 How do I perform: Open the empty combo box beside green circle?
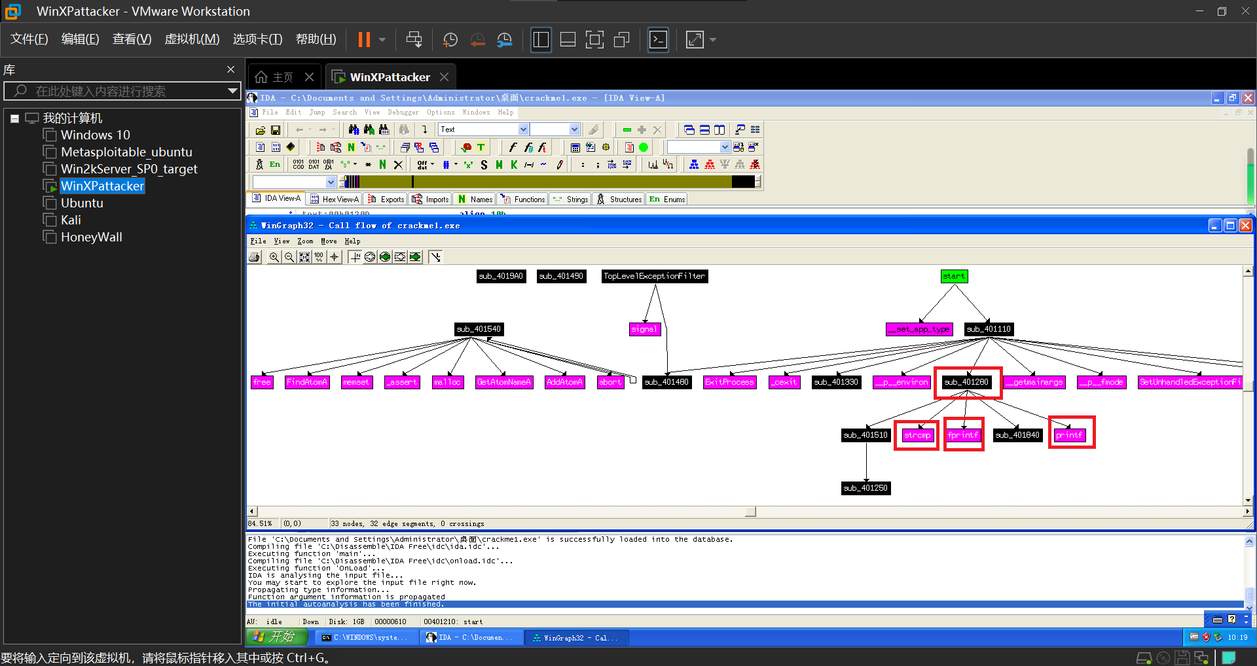[x=725, y=147]
